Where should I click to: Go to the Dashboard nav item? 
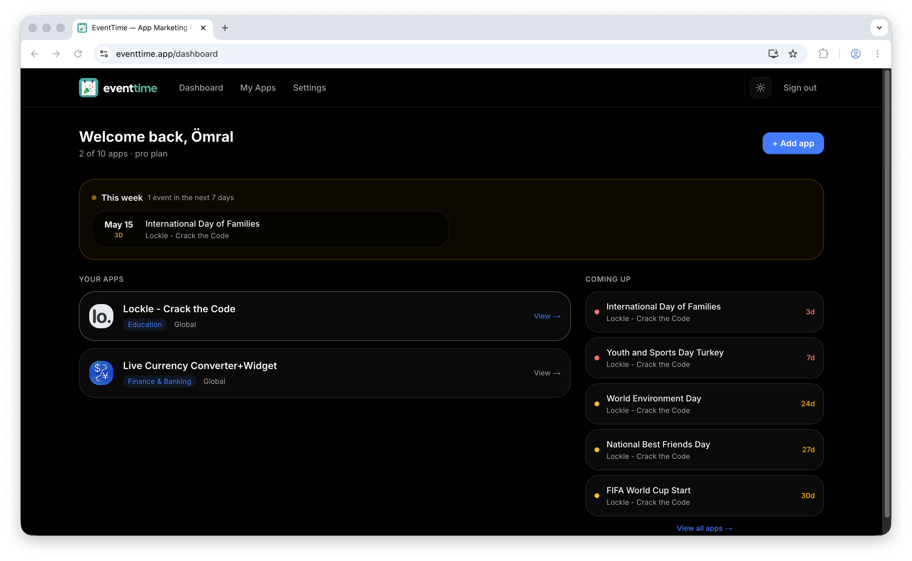201,88
